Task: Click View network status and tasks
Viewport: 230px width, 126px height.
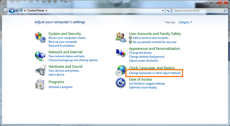Action: point(66,56)
